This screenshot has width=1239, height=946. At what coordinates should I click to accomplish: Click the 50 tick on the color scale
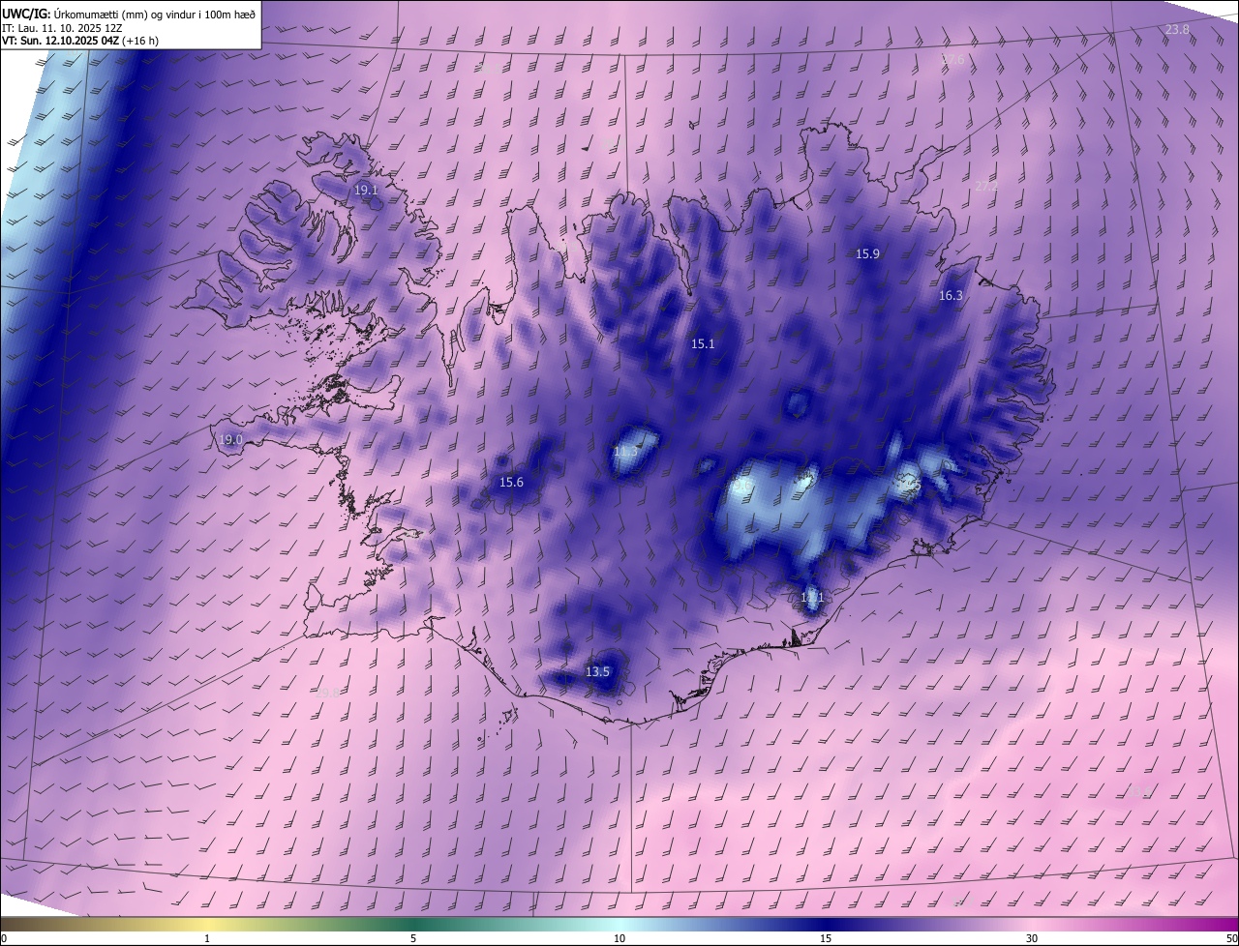coord(1231,938)
